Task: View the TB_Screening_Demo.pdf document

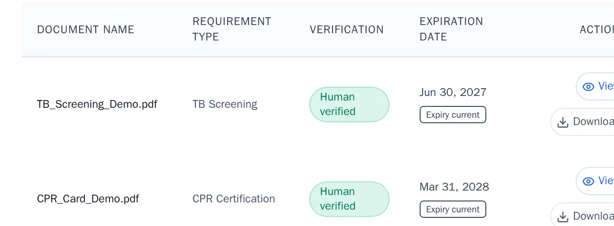Action: 595,86
